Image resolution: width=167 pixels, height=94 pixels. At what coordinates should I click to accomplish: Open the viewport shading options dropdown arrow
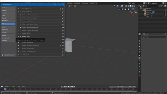[x=136, y=6]
